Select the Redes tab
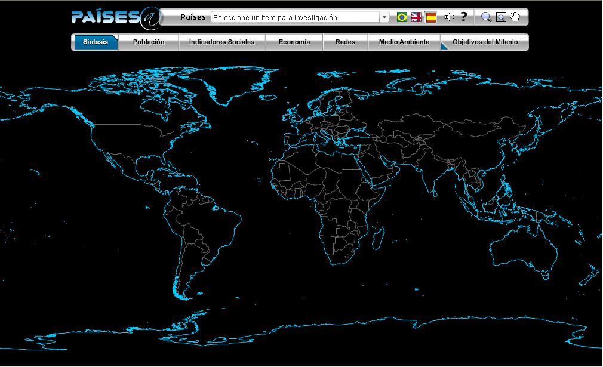The width and height of the screenshot is (603, 367). click(345, 42)
